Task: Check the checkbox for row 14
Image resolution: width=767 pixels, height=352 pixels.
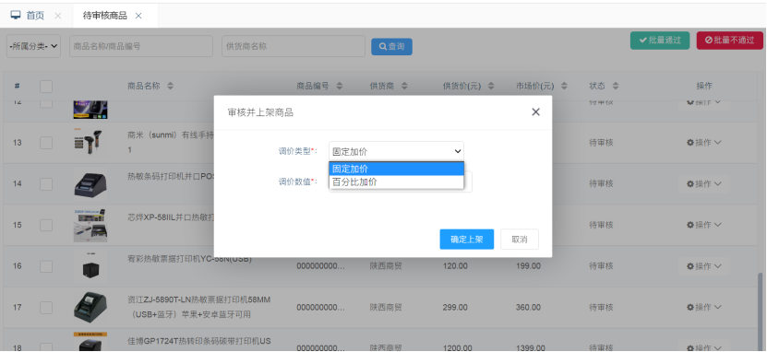Action: tap(46, 183)
